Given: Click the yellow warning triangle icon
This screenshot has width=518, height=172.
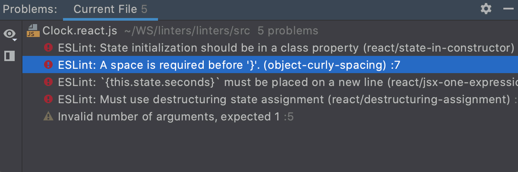Looking at the screenshot, I should click(48, 116).
